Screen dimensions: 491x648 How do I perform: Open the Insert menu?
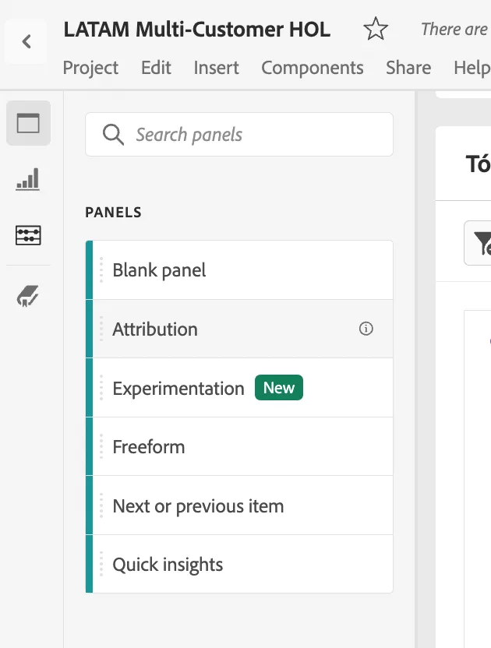tap(217, 68)
